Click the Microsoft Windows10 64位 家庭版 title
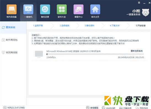This screenshot has height=109, width=151. (74, 51)
